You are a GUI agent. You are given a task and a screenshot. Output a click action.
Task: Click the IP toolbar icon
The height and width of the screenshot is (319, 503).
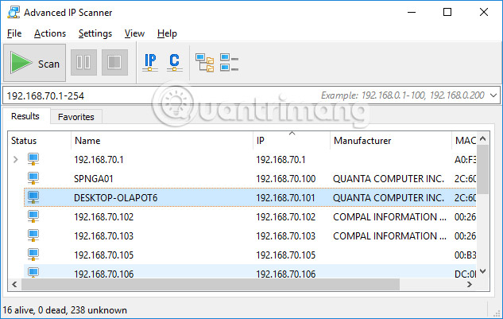coord(149,62)
